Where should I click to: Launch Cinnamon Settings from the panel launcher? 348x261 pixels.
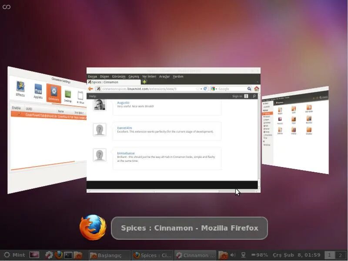tap(49, 255)
